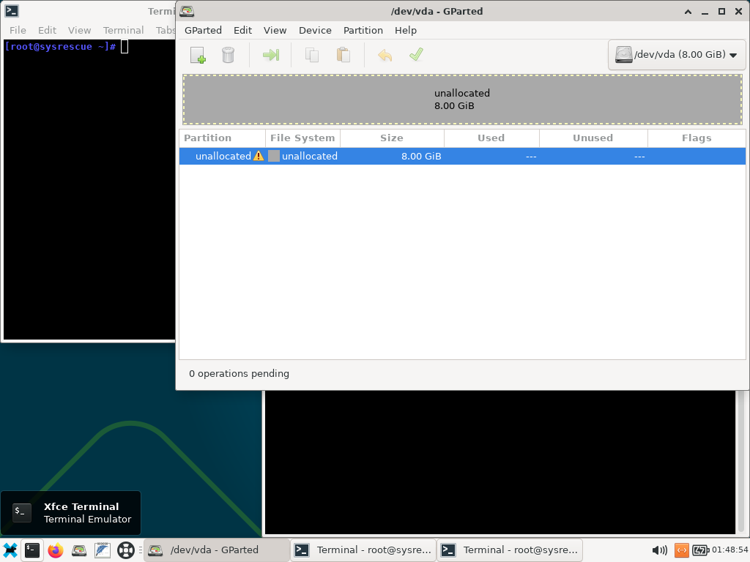The width and height of the screenshot is (750, 562).
Task: Click the warning icon on the unallocated row
Action: pyautogui.click(x=259, y=156)
